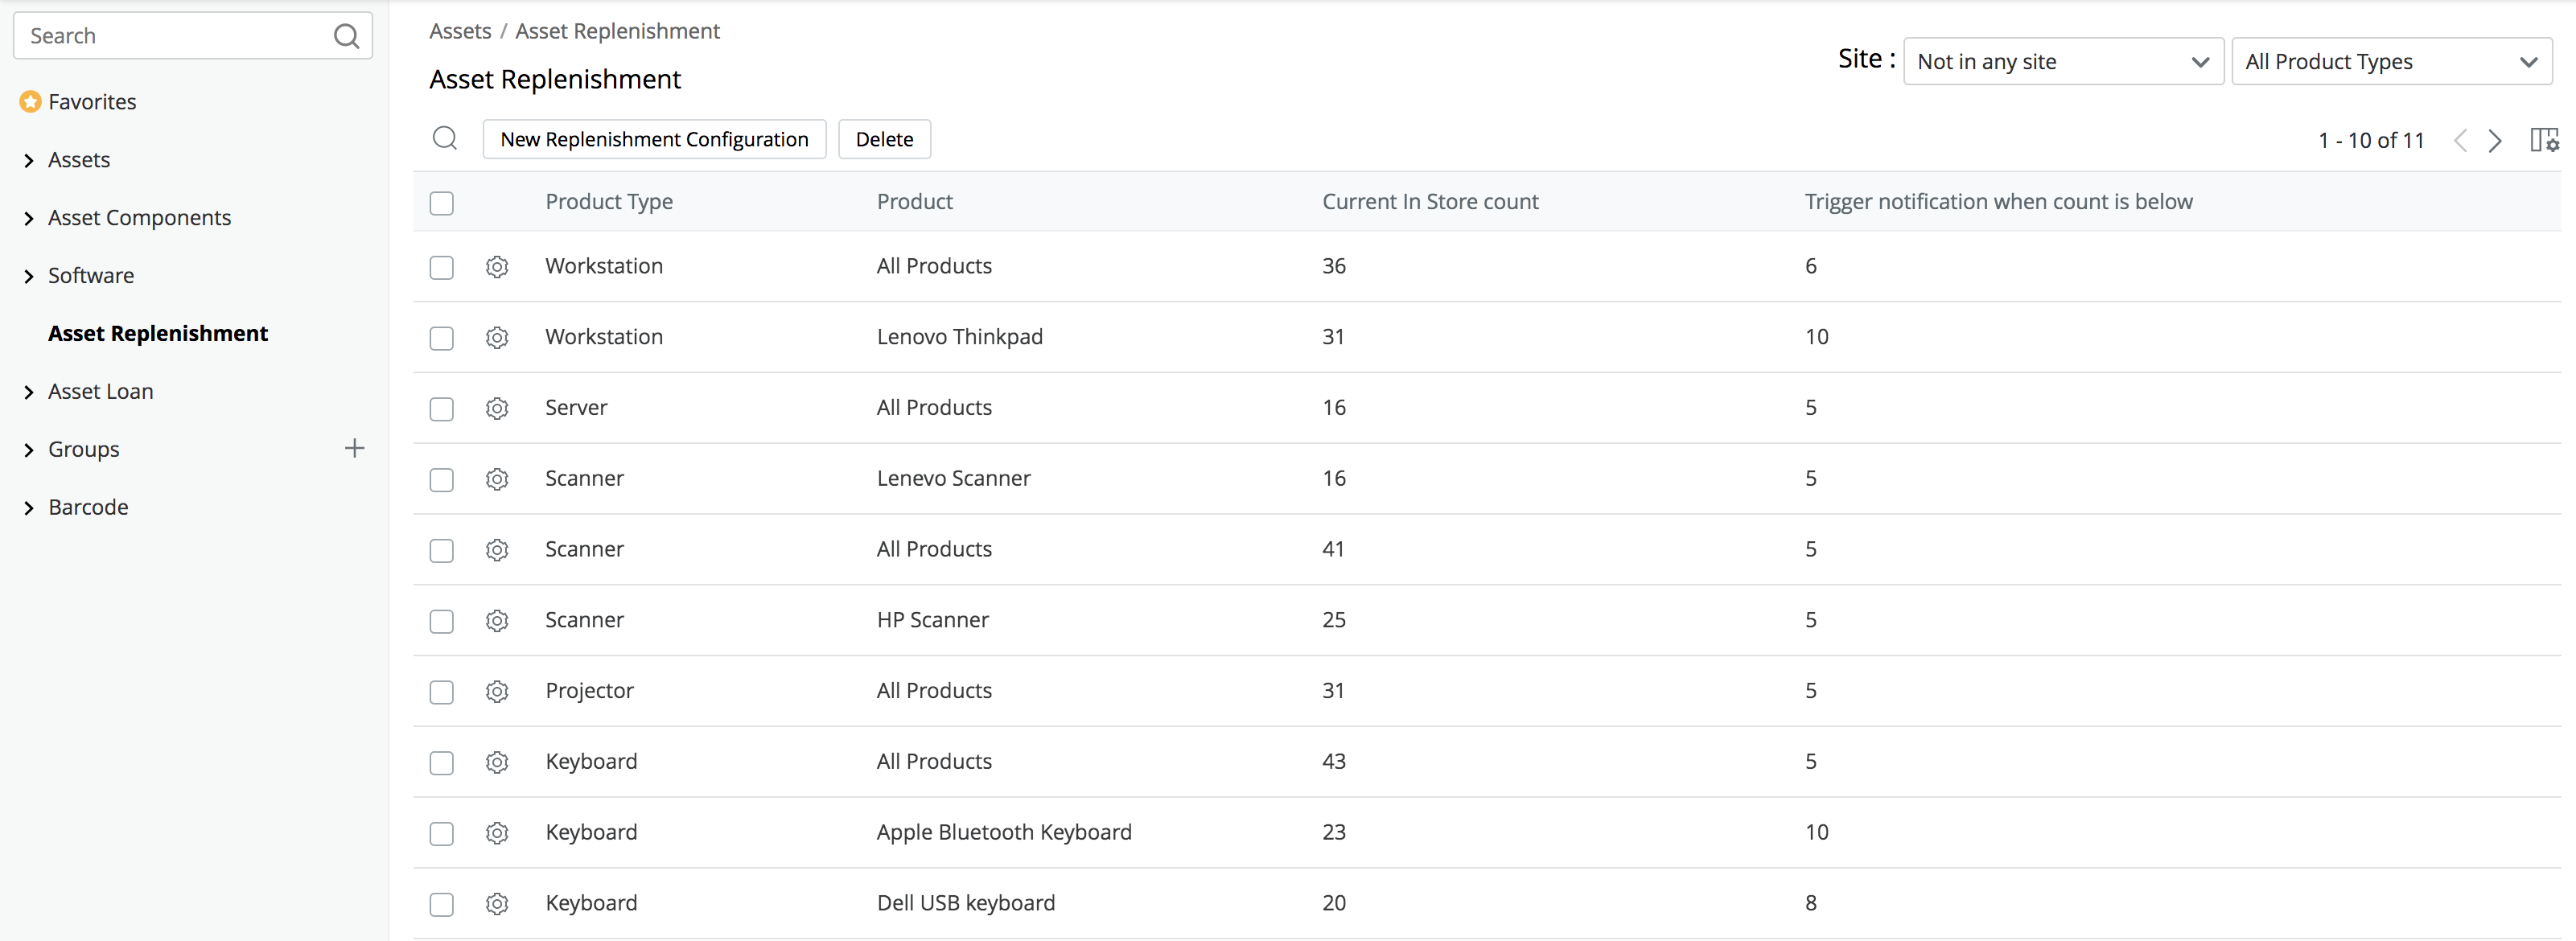Click New Replenishment Configuration button
This screenshot has width=2576, height=941.
(654, 140)
